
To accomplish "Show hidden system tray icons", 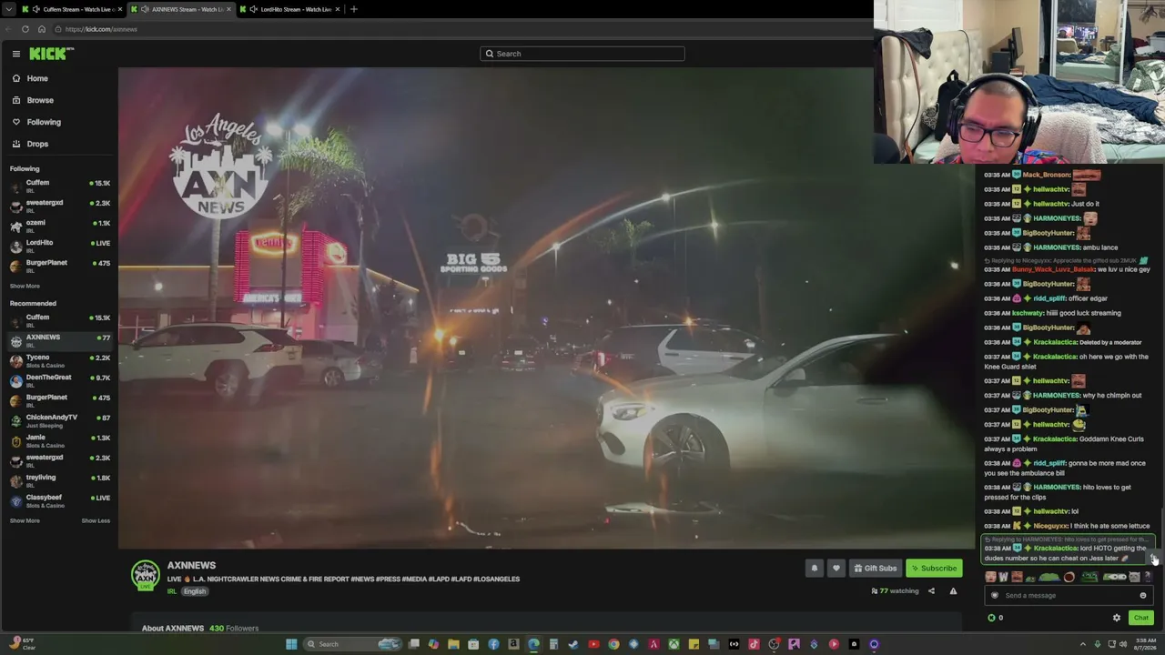I will (x=1083, y=644).
